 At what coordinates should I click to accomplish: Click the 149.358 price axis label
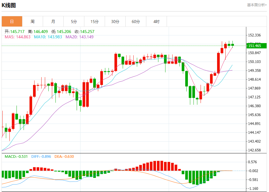[255, 70]
